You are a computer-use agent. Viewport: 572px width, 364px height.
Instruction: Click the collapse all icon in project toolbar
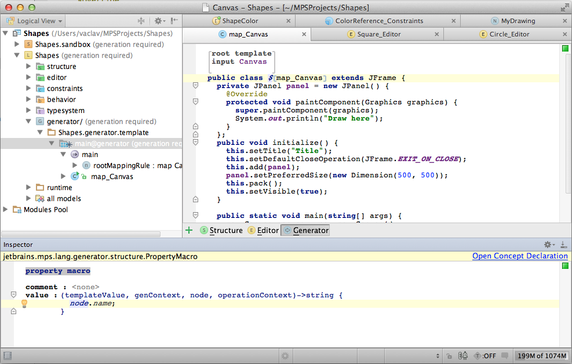coord(141,21)
